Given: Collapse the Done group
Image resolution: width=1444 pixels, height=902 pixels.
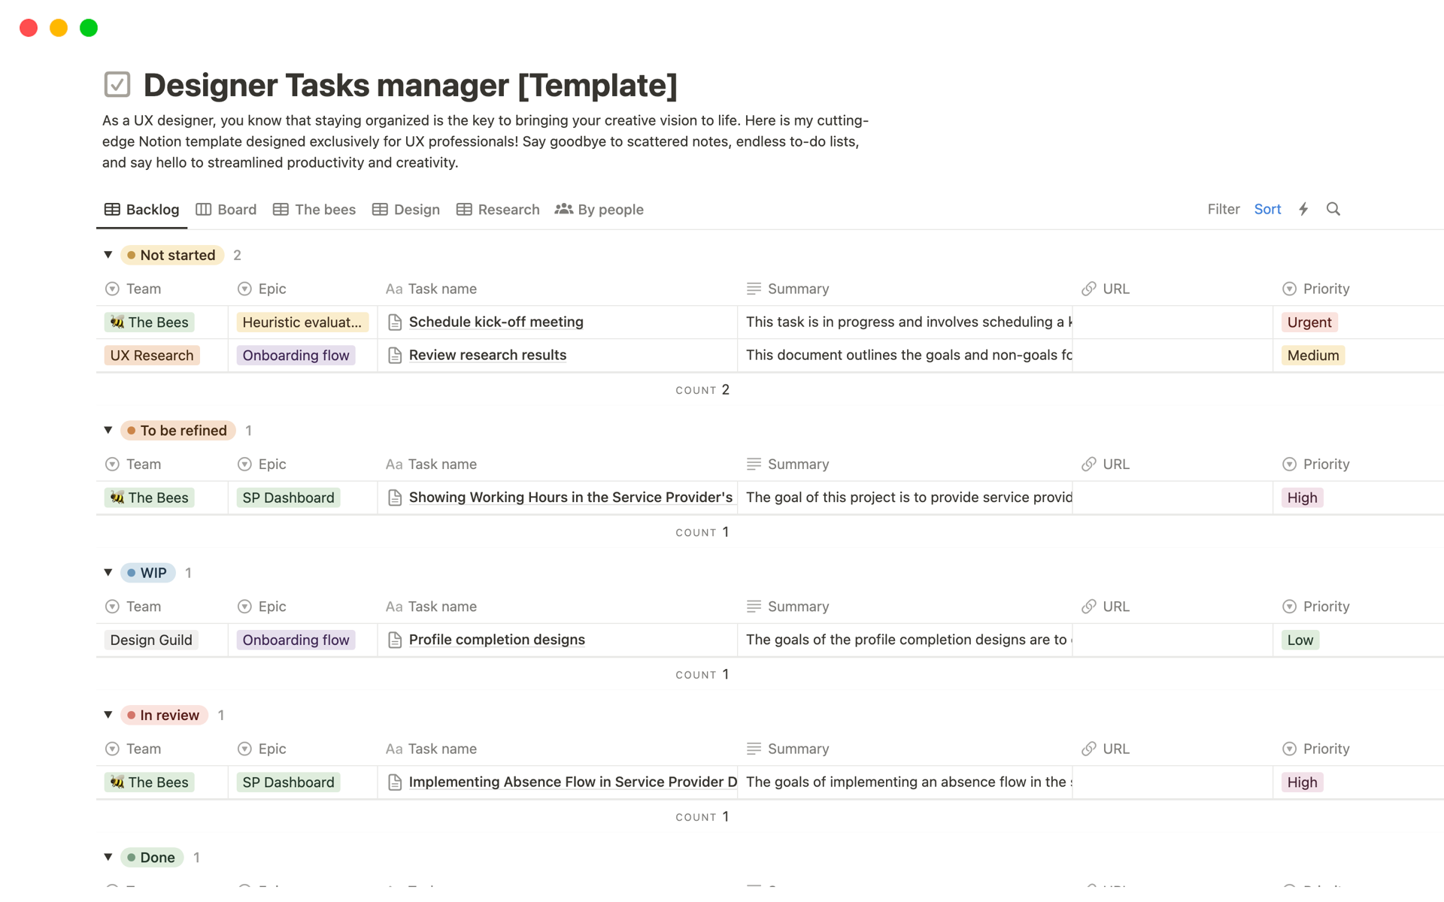Looking at the screenshot, I should 108,857.
